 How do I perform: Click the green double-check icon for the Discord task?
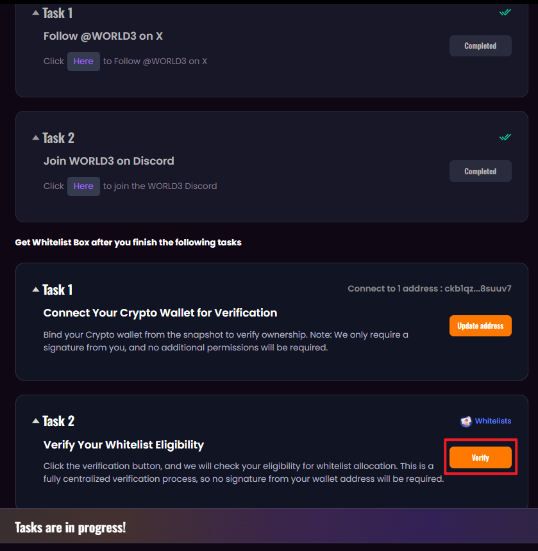tap(505, 137)
